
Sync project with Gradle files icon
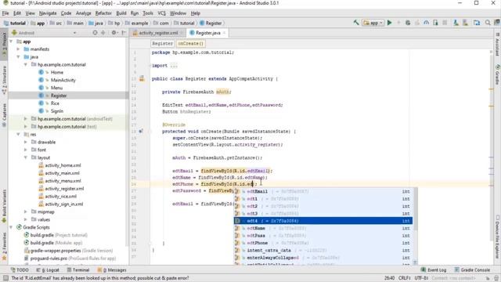point(456,23)
